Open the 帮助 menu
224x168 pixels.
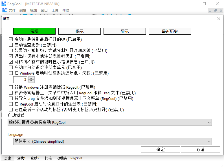click(x=66, y=10)
